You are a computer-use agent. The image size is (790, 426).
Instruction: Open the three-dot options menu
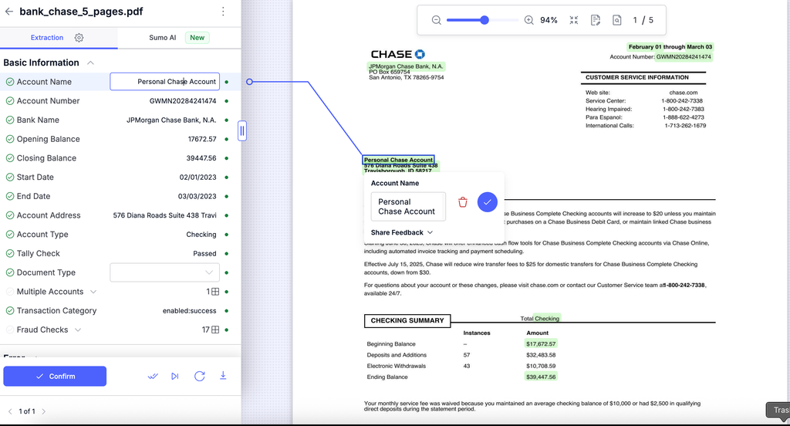pyautogui.click(x=223, y=11)
